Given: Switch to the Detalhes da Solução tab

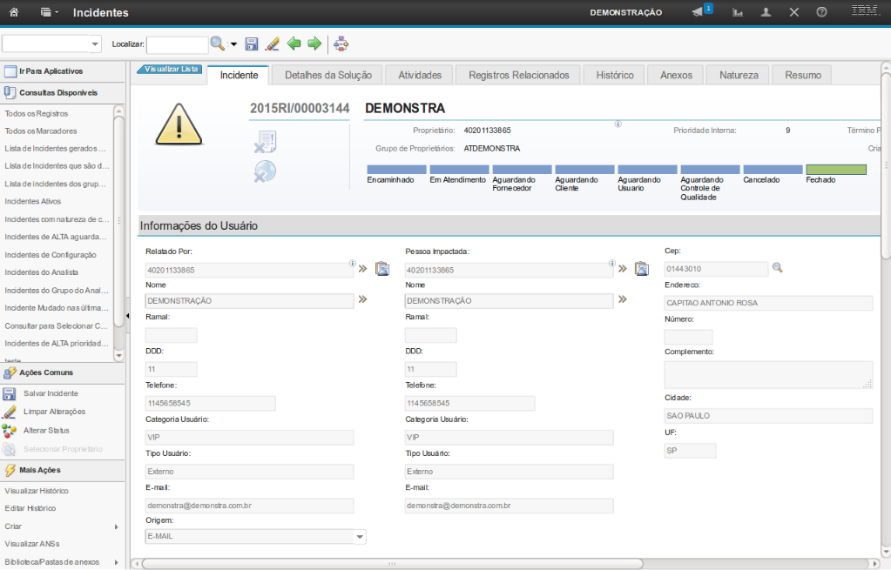Looking at the screenshot, I should click(x=327, y=75).
